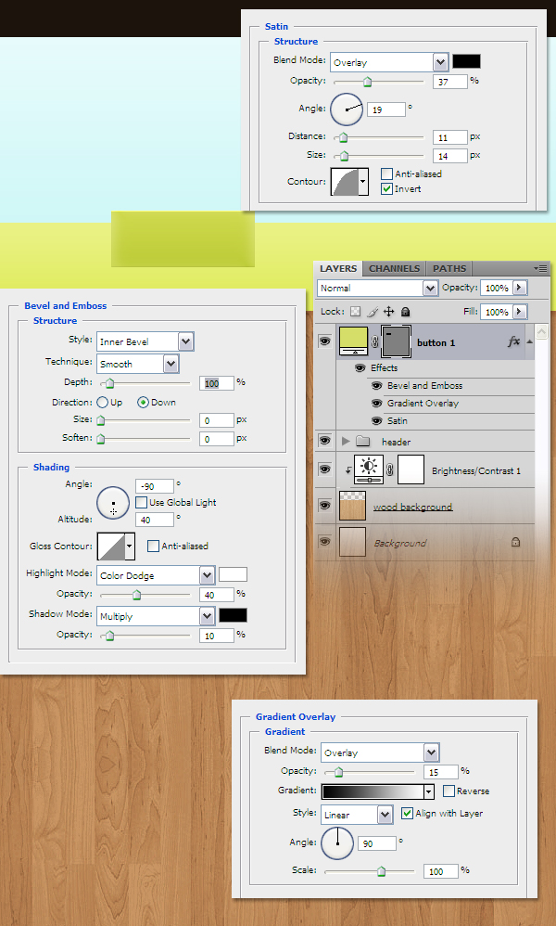
Task: Open the layer blend mode Normal dropdown
Action: pyautogui.click(x=430, y=288)
